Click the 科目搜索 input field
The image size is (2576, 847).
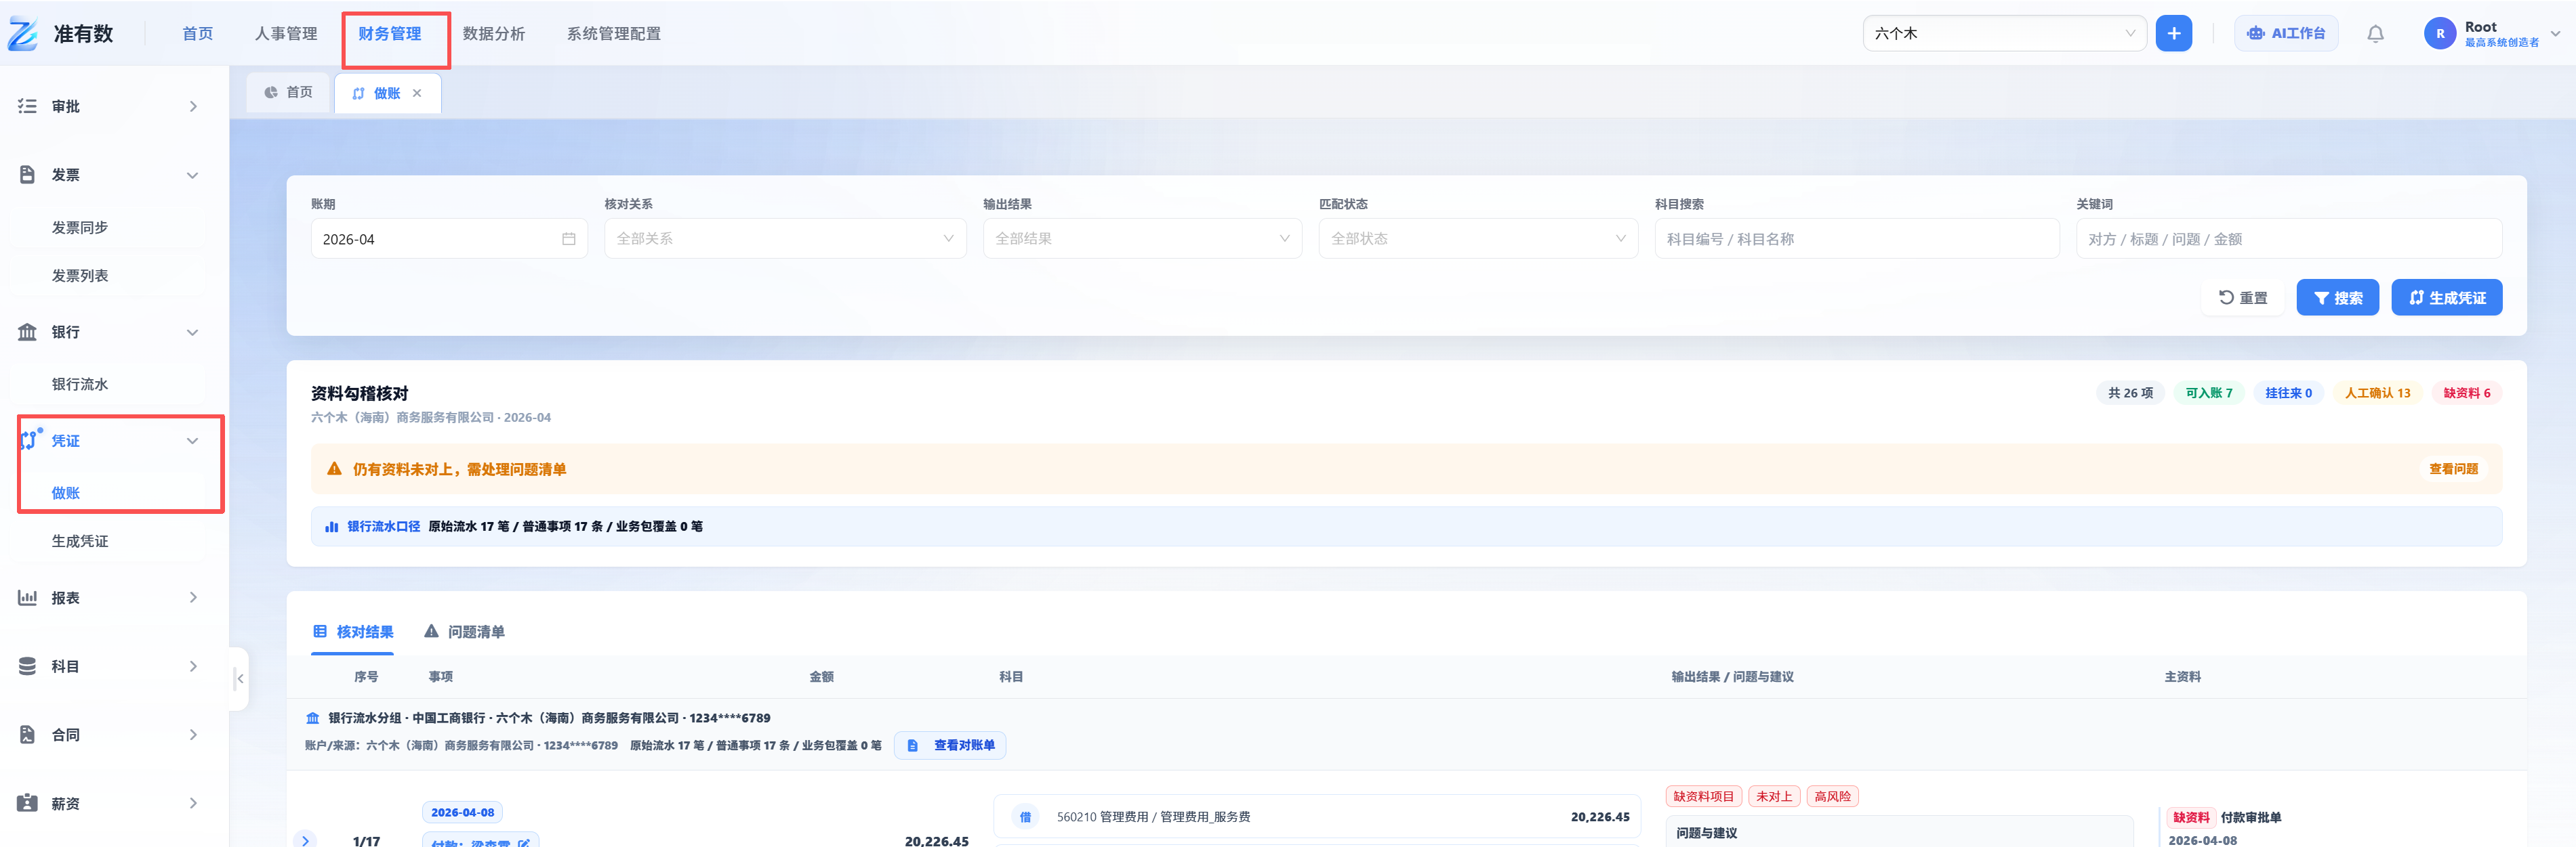(1856, 239)
